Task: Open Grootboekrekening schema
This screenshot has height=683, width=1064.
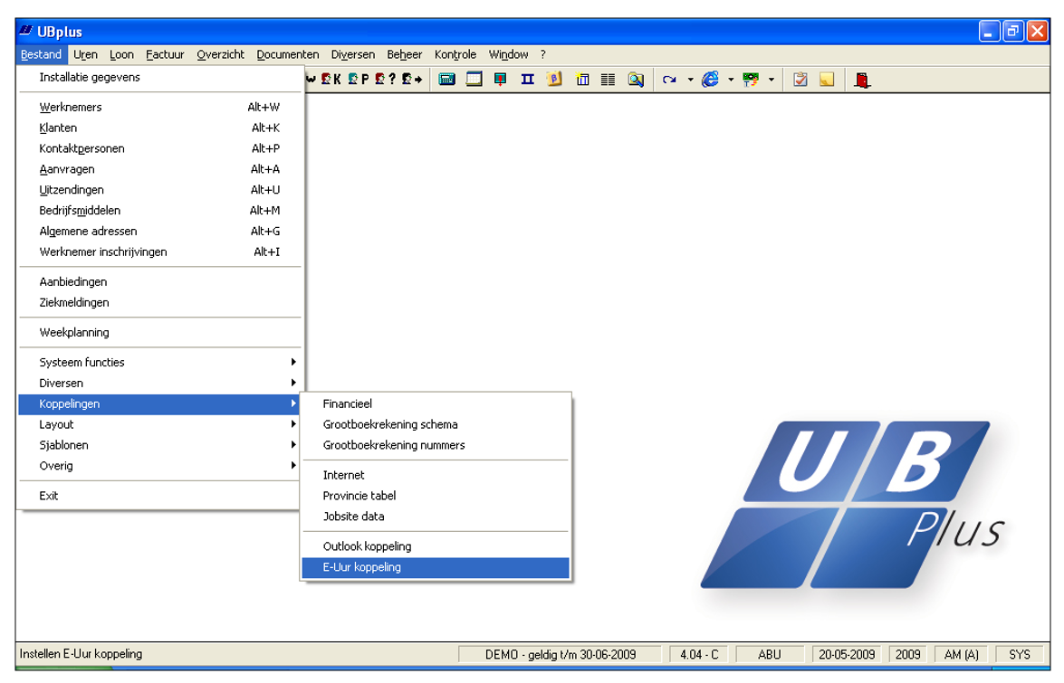Action: click(x=436, y=424)
